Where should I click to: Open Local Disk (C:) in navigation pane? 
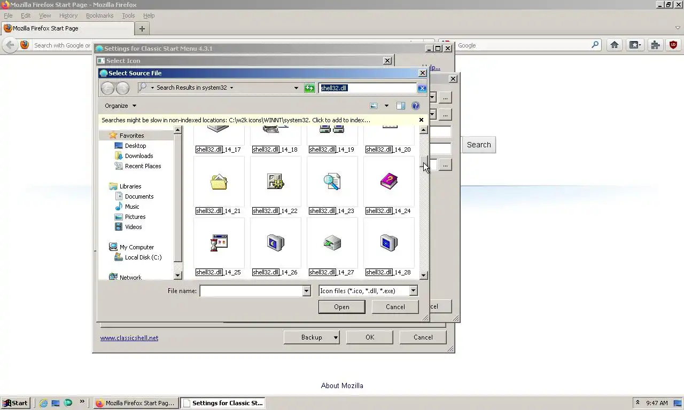[x=143, y=257]
